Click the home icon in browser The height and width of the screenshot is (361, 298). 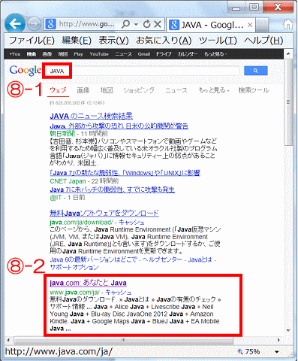click(287, 24)
